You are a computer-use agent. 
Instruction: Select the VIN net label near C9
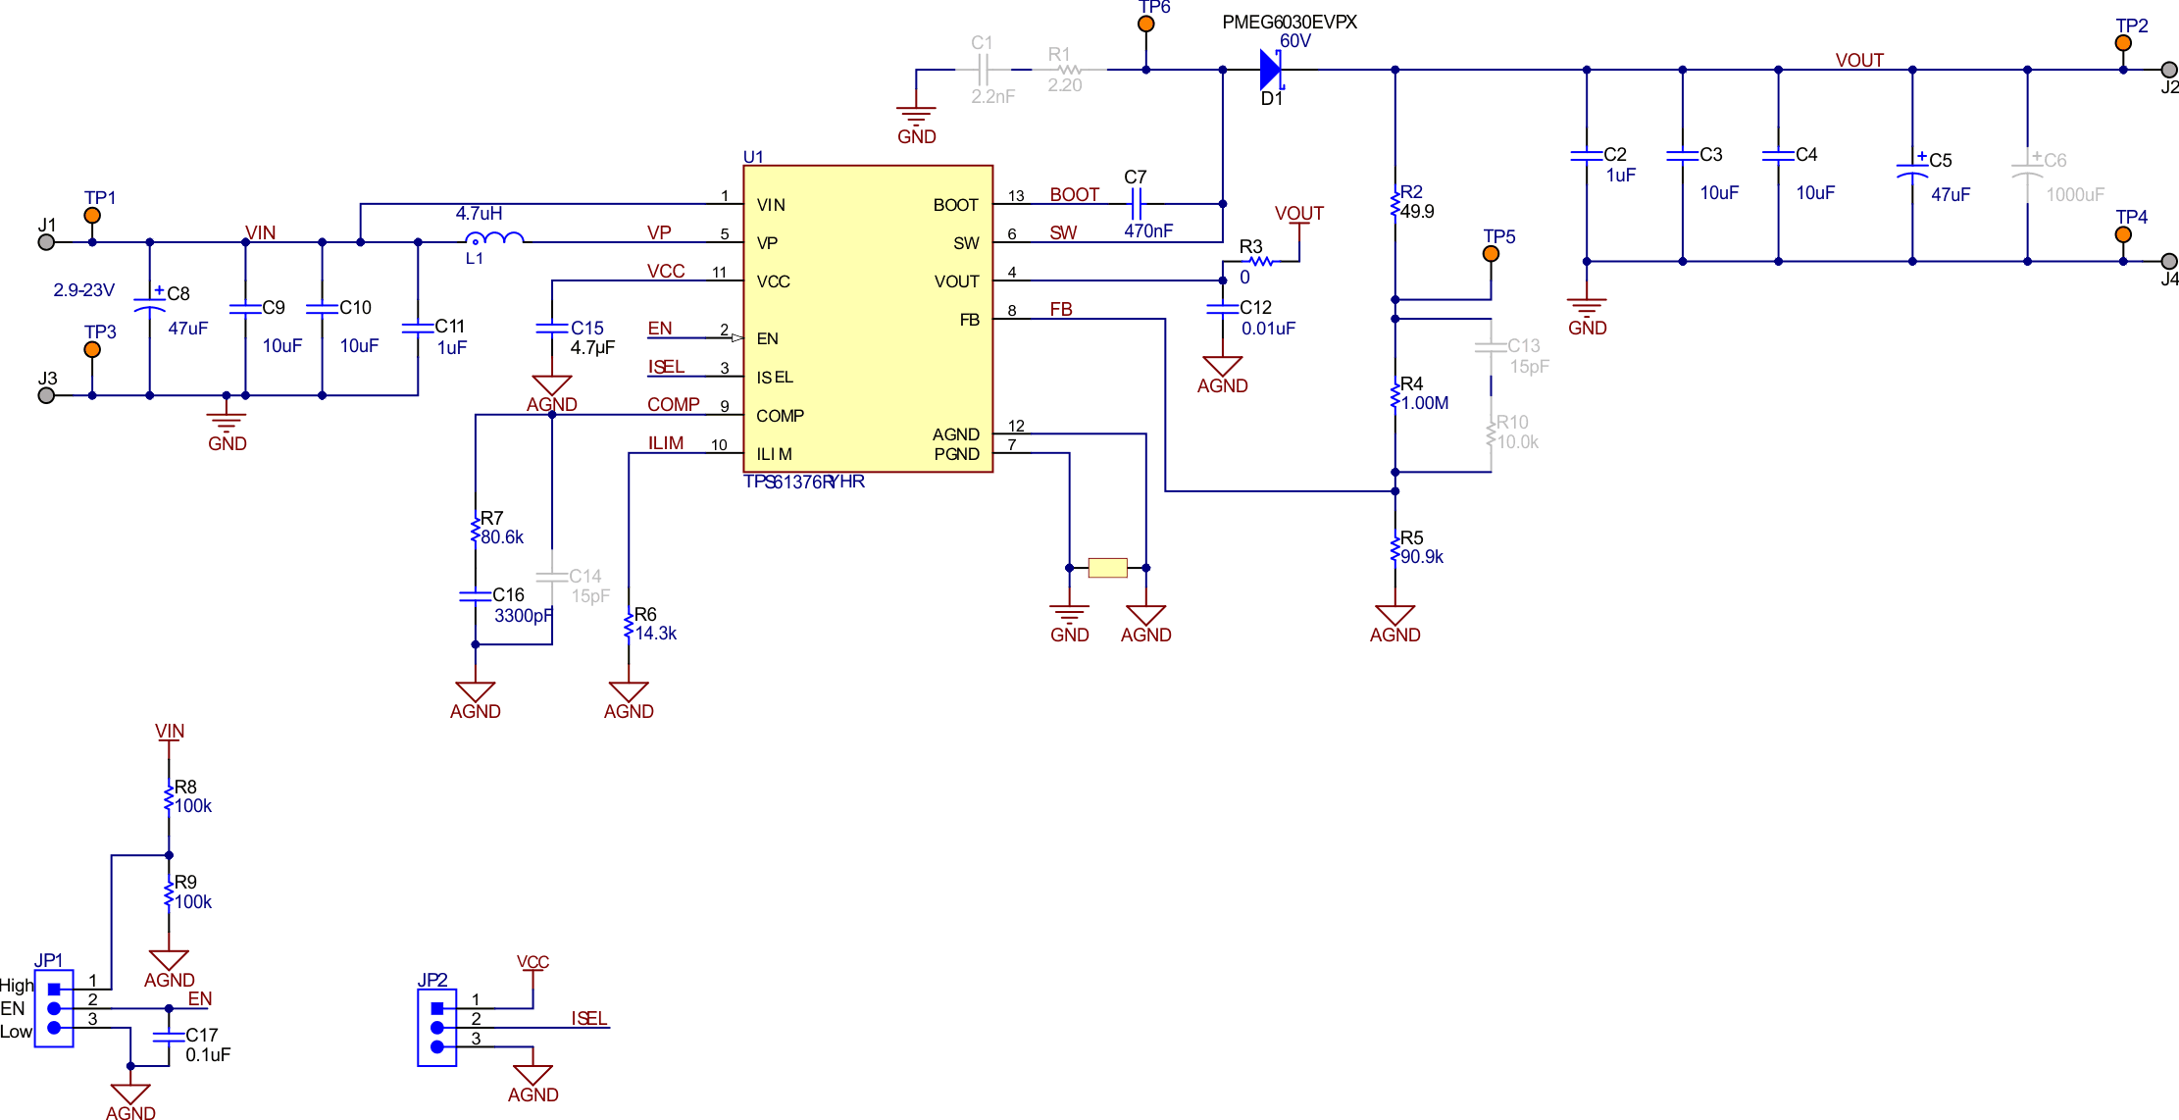[x=260, y=232]
